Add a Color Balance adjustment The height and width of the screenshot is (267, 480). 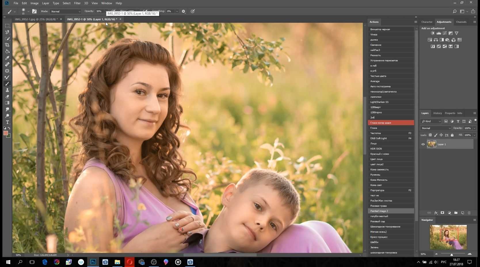coord(436,40)
